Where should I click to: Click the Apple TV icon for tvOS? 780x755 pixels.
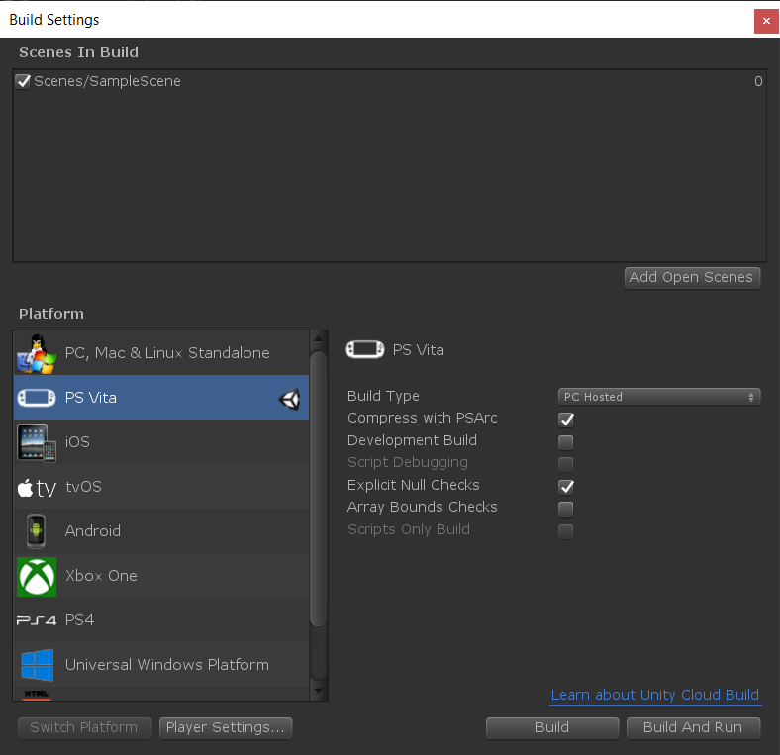[x=37, y=488]
